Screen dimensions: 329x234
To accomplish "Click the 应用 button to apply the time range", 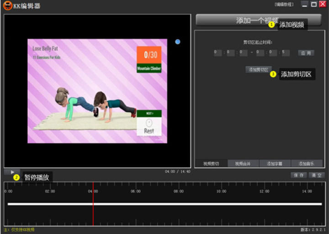I will (x=306, y=53).
